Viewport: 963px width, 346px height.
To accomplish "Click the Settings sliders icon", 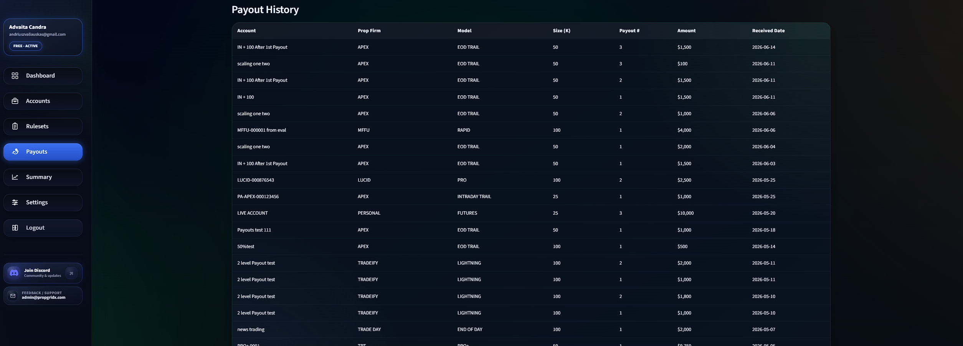I will click(15, 202).
